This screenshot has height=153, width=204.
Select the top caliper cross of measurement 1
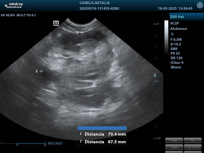82,32
